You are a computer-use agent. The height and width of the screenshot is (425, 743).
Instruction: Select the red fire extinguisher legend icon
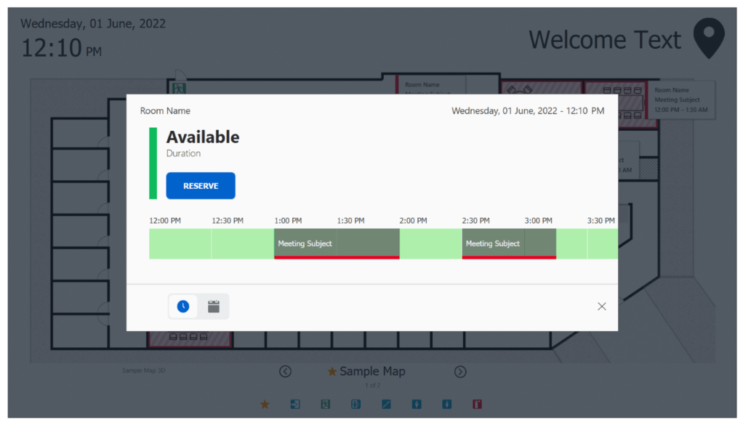tap(478, 404)
